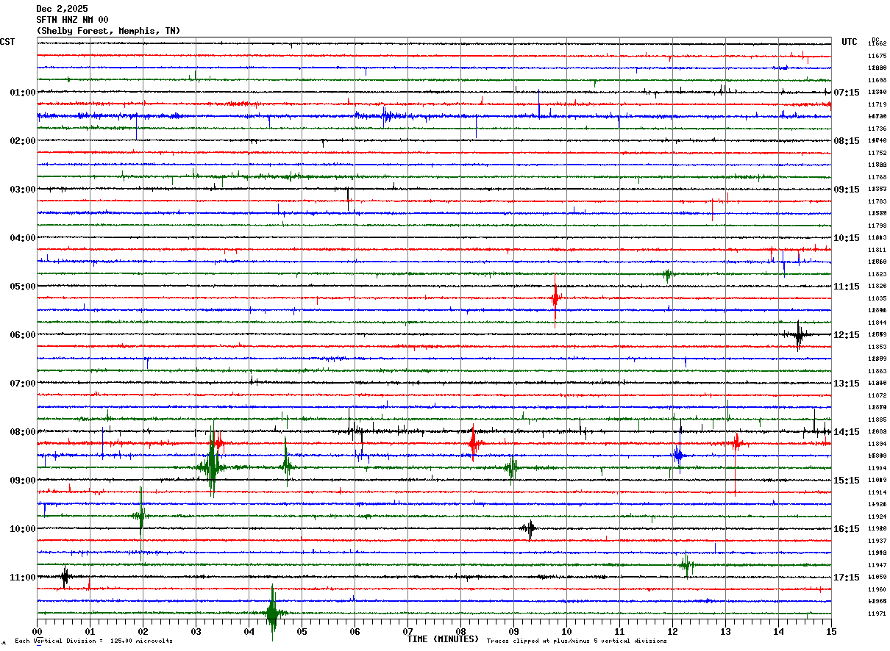Click DC offset value 11894

877,444
